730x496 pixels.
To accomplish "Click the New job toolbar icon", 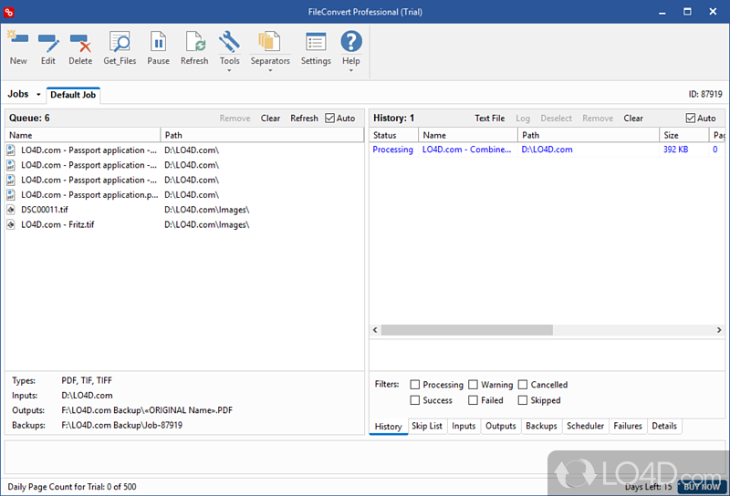I will (18, 47).
